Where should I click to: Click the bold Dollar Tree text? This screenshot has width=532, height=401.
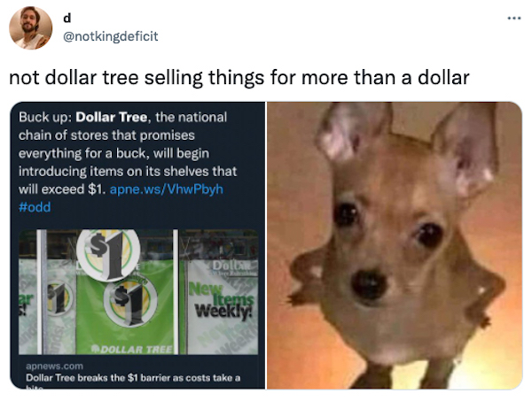112,117
